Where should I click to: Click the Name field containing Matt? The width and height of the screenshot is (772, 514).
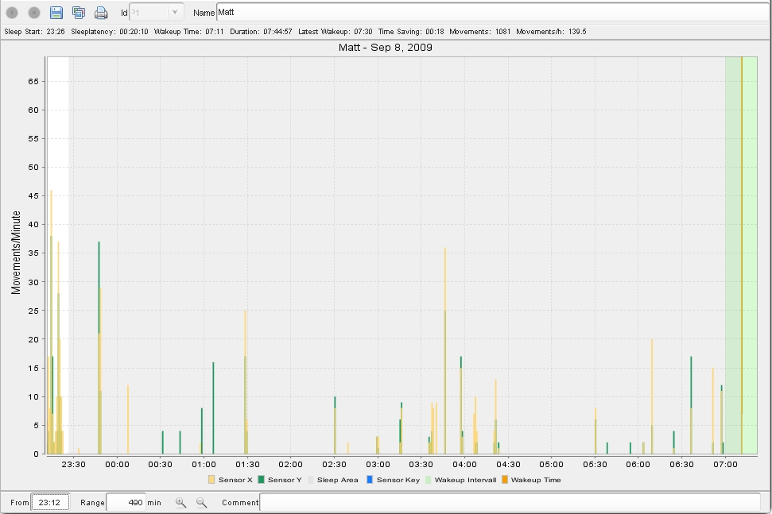tap(493, 12)
